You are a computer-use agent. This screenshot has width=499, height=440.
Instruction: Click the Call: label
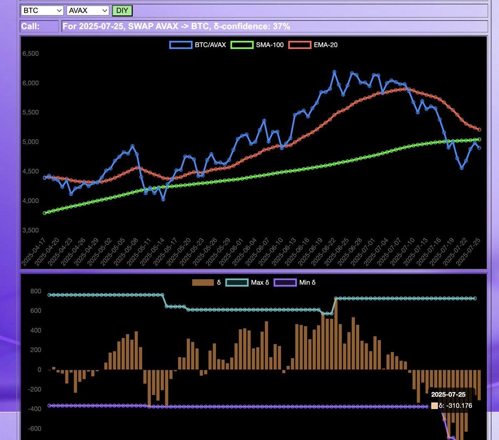tap(31, 27)
